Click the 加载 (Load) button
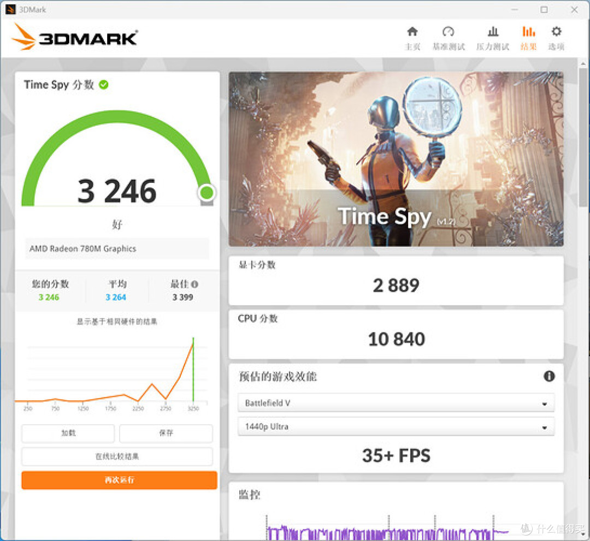The width and height of the screenshot is (590, 541). tap(68, 433)
